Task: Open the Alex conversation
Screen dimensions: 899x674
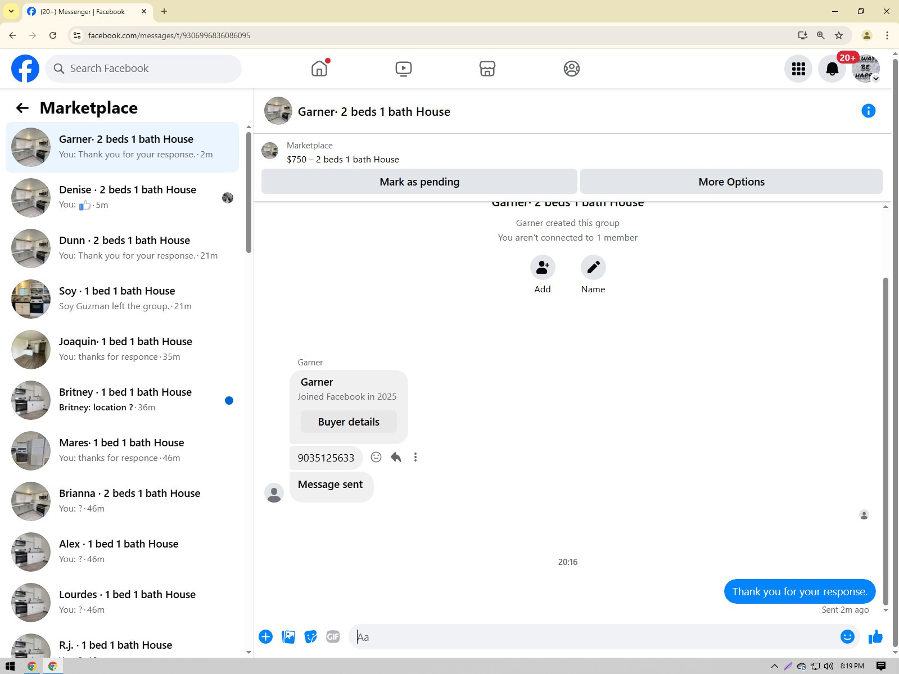Action: pyautogui.click(x=122, y=552)
